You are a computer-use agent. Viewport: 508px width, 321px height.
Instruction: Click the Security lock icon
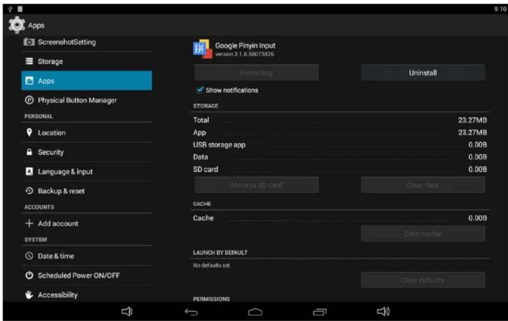pos(29,152)
